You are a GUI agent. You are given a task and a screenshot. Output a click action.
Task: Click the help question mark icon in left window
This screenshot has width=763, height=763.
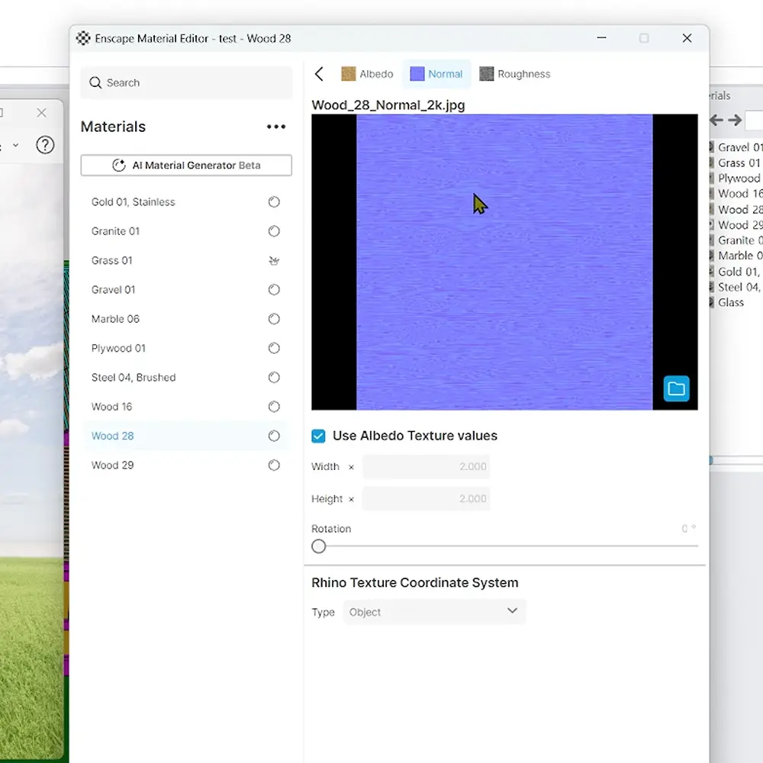point(45,145)
